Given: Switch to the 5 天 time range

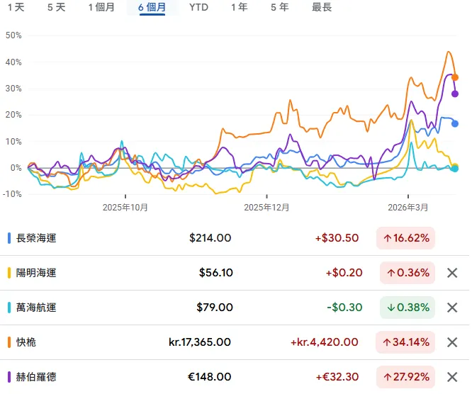Looking at the screenshot, I should (x=56, y=7).
